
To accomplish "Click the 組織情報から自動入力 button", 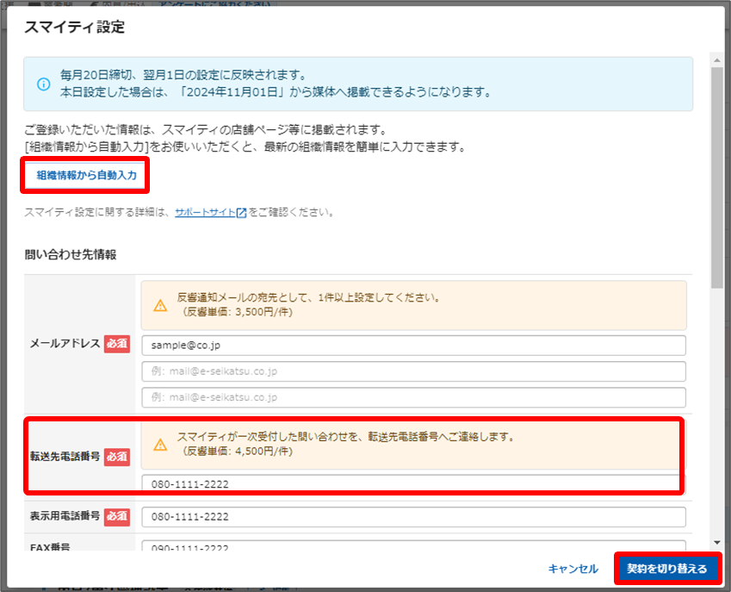I will click(x=86, y=176).
